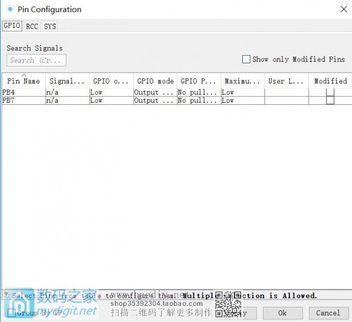352x322 pixels.
Task: Click the Pin Name sort arrow
Action: tap(24, 76)
